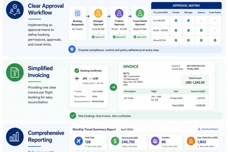The width and height of the screenshot is (228, 152).
Task: Open the Download Report link
Action: point(208,129)
